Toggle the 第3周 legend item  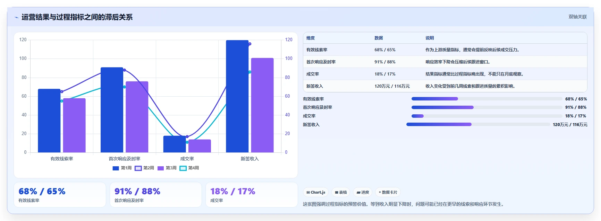tap(167, 168)
